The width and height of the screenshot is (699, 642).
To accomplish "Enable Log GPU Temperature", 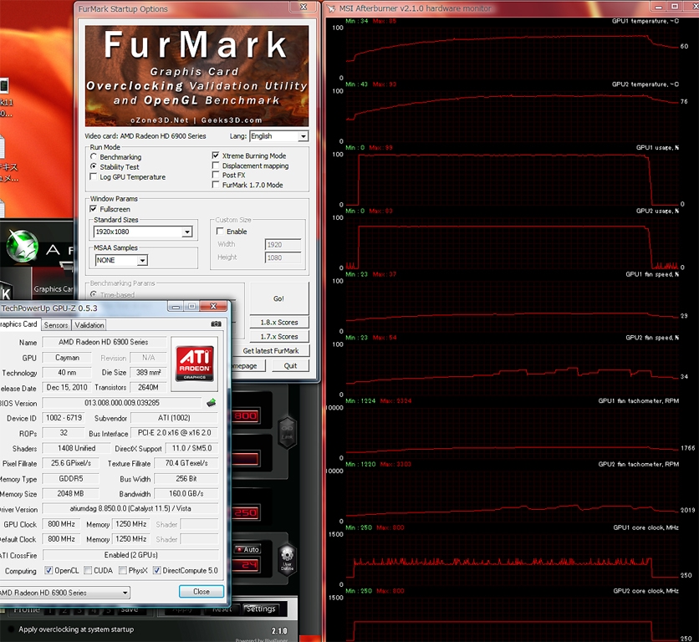I will click(93, 176).
